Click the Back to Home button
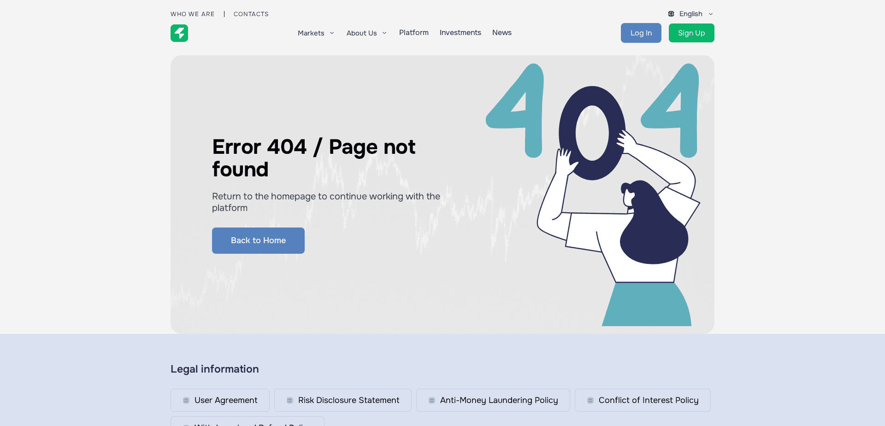Image resolution: width=885 pixels, height=426 pixels. coord(258,240)
